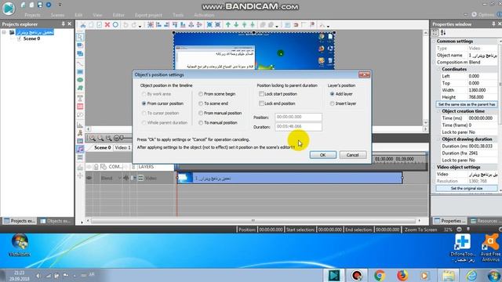
Task: Select the pointer tool at top of left tool strip
Action: (x=80, y=37)
